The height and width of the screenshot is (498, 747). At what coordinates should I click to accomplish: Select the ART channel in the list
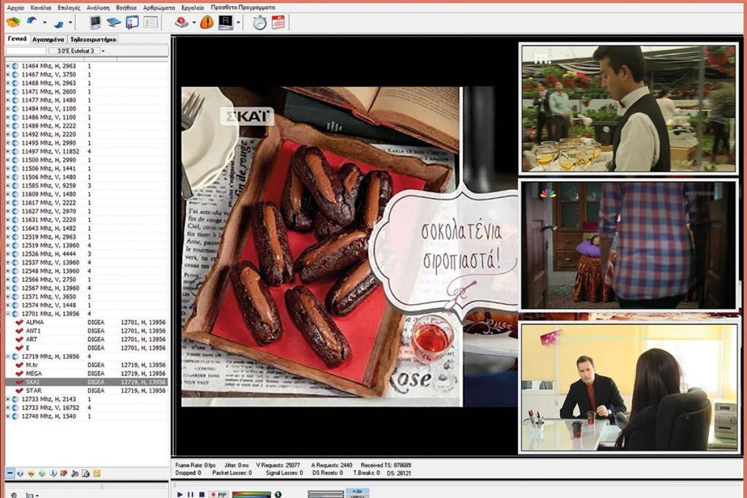tap(31, 340)
